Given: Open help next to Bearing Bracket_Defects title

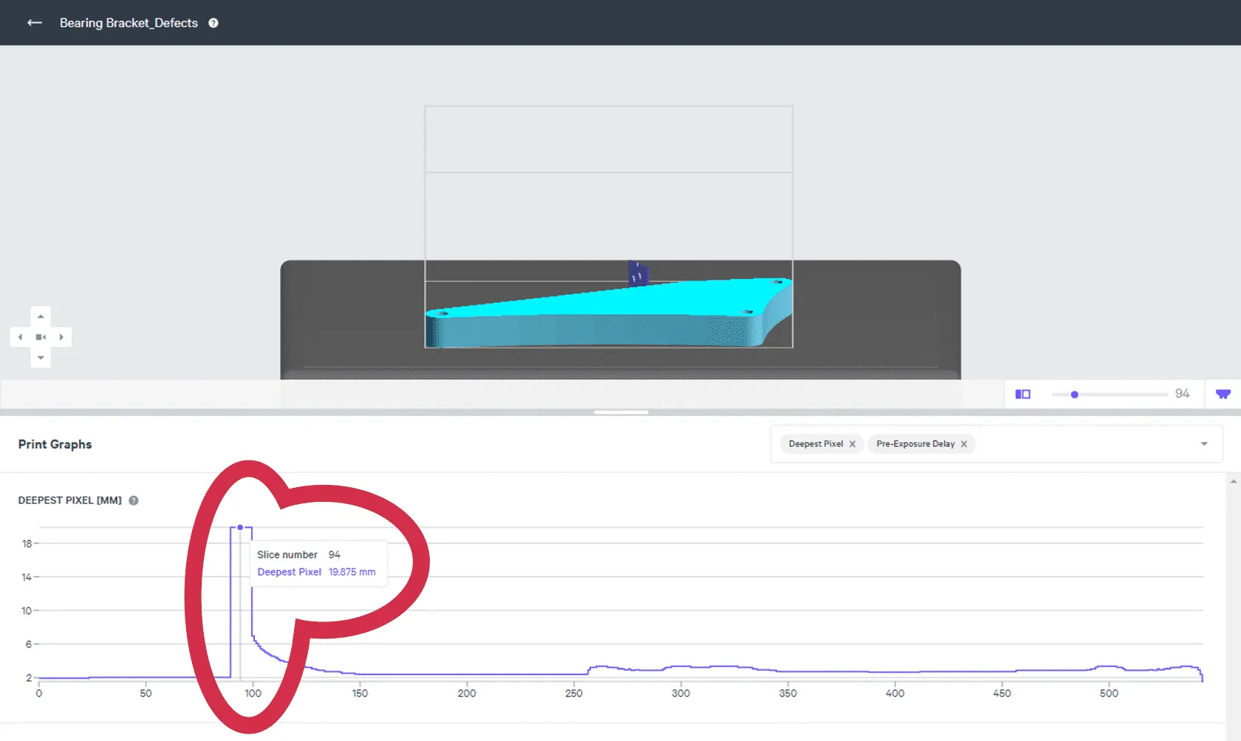Looking at the screenshot, I should pyautogui.click(x=213, y=23).
